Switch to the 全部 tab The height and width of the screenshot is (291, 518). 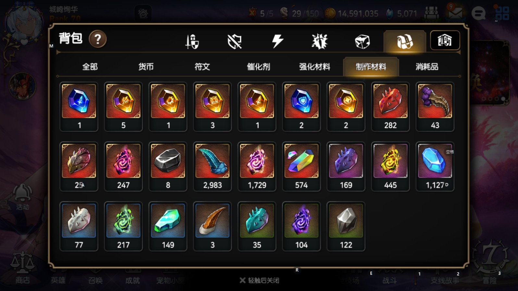point(90,67)
